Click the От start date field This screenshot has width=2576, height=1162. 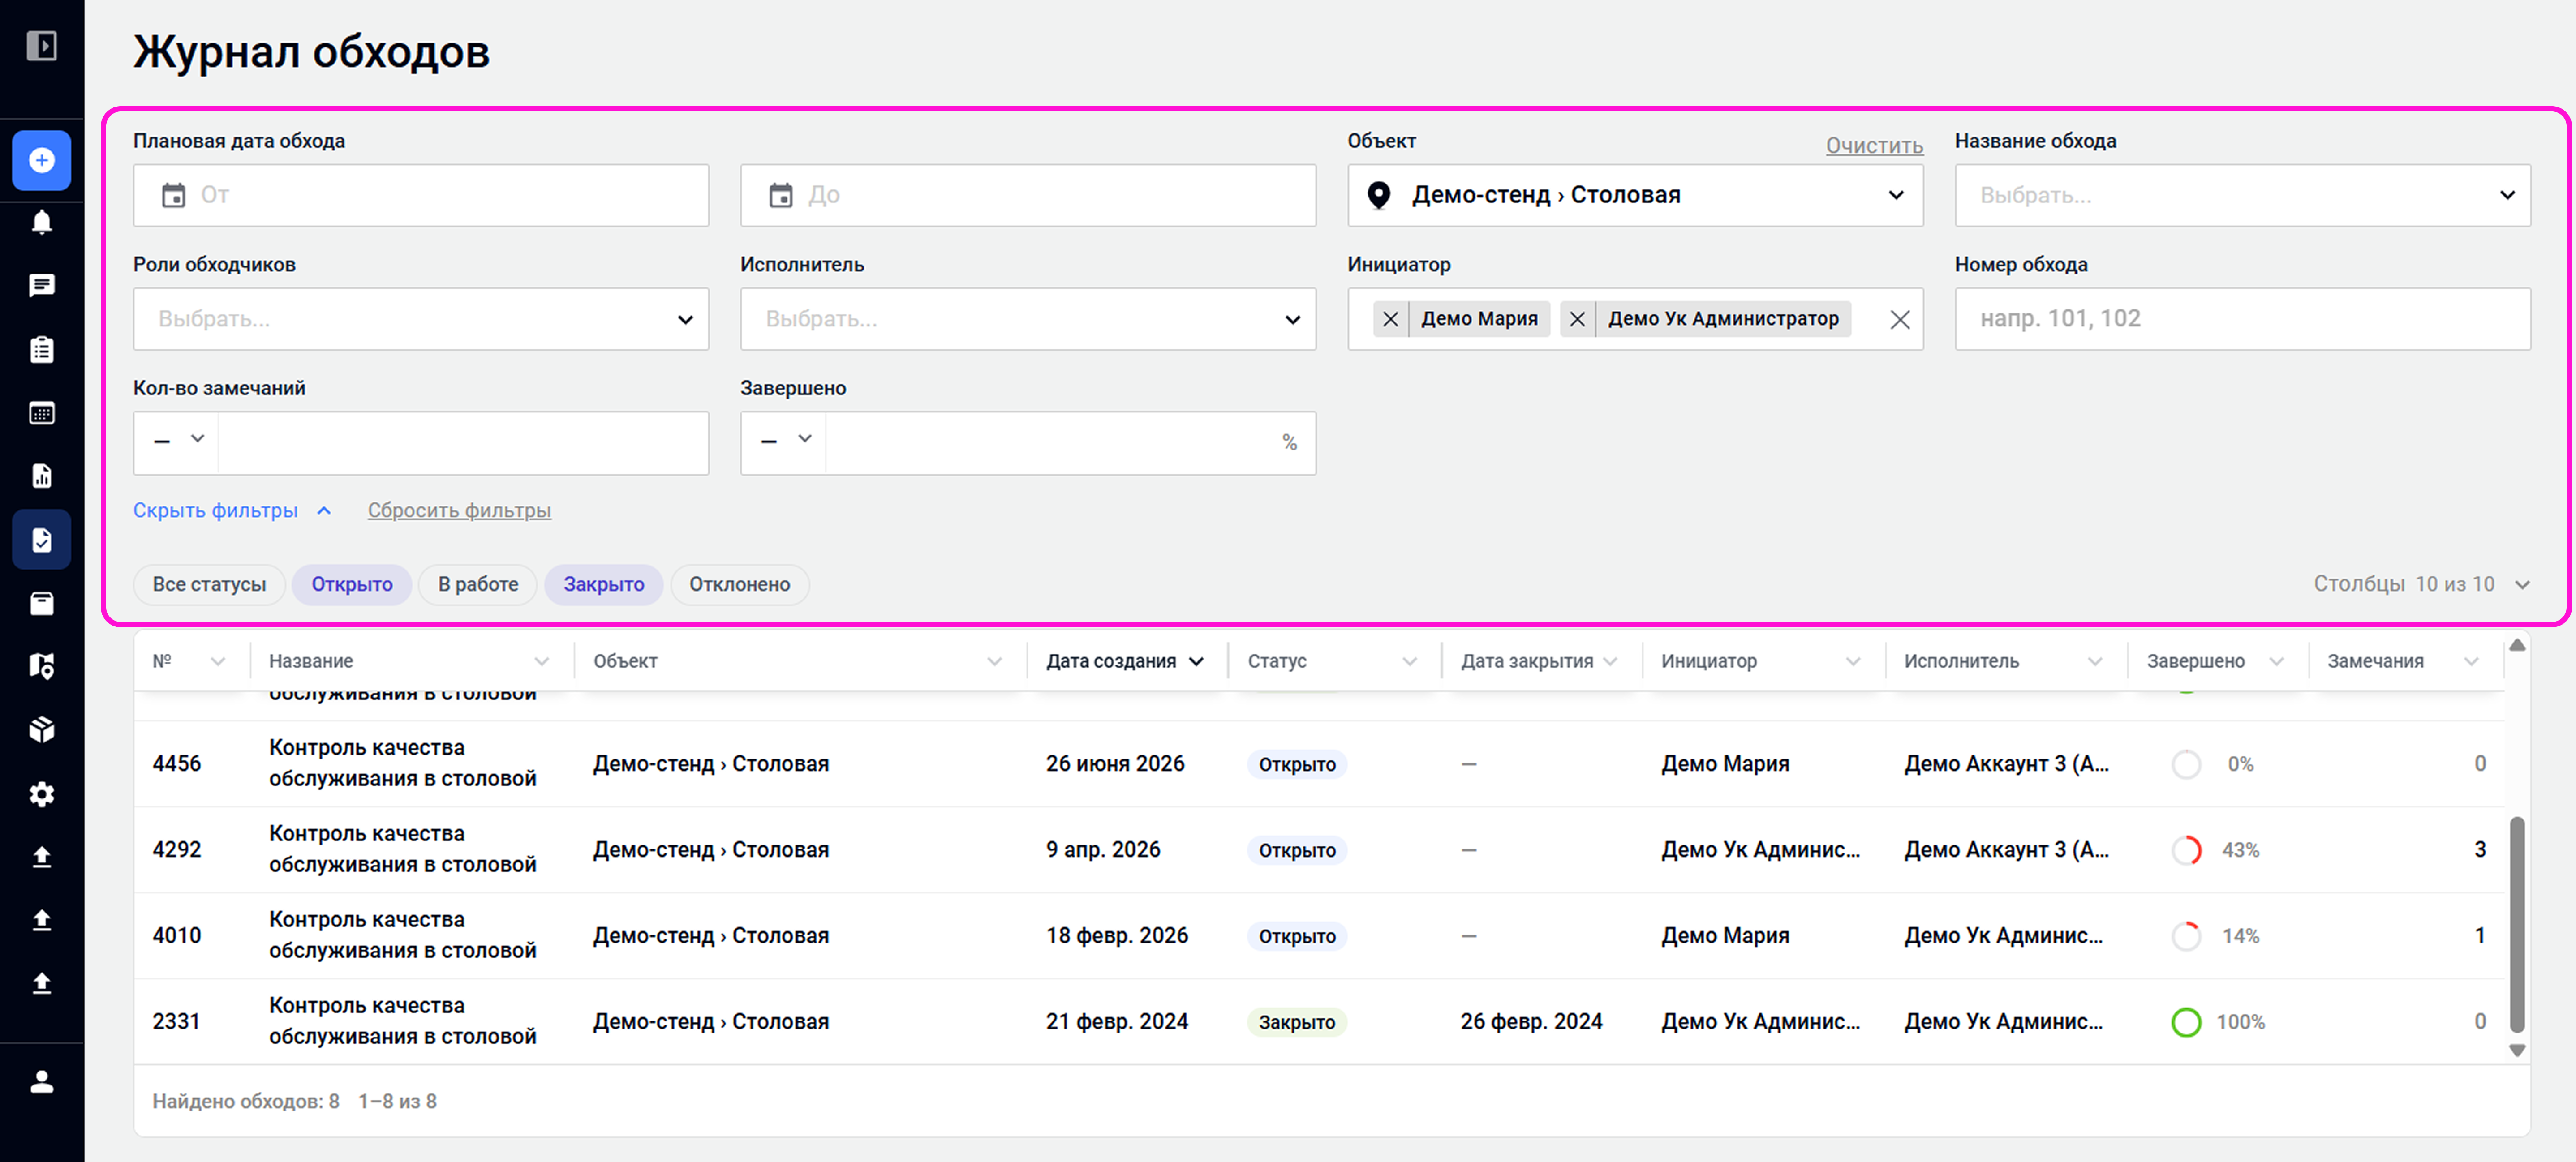421,195
